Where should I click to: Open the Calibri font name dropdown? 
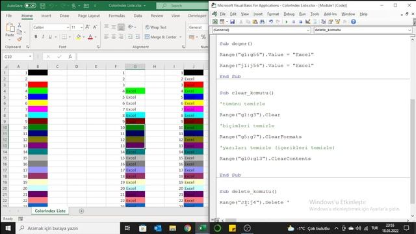pyautogui.click(x=68, y=27)
